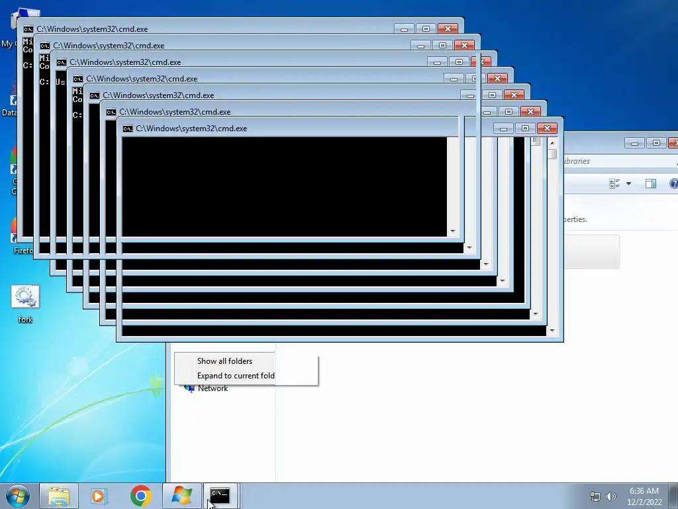Image resolution: width=678 pixels, height=509 pixels.
Task: Click title icon of cmd window behind frontmost
Action: click(111, 112)
